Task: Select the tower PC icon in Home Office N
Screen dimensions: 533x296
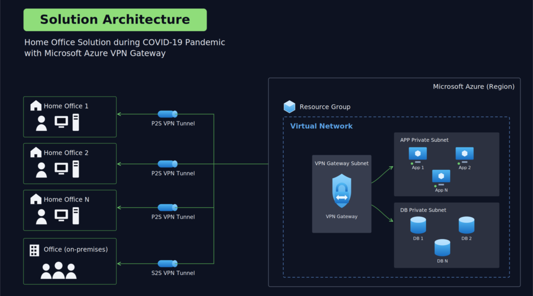Action: point(76,216)
